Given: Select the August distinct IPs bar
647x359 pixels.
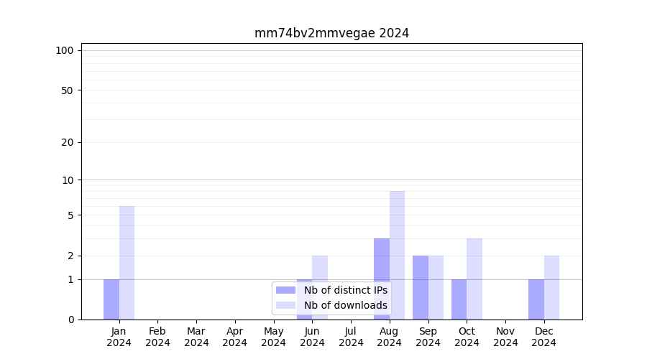Looking at the screenshot, I should click(382, 279).
